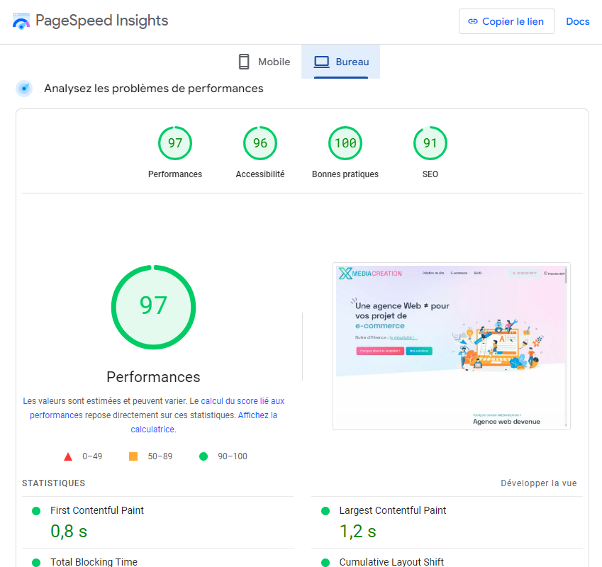Image resolution: width=602 pixels, height=567 pixels.
Task: Click the Bureau laptop icon
Action: pos(322,62)
